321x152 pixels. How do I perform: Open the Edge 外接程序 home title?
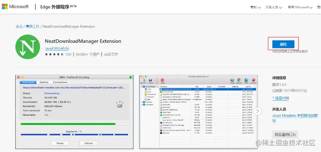click(58, 7)
